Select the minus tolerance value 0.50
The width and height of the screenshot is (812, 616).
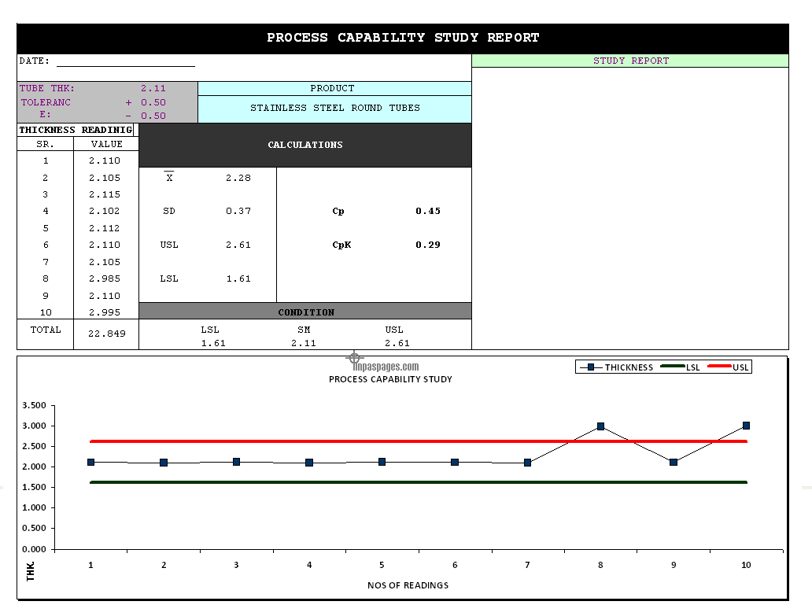pos(153,116)
